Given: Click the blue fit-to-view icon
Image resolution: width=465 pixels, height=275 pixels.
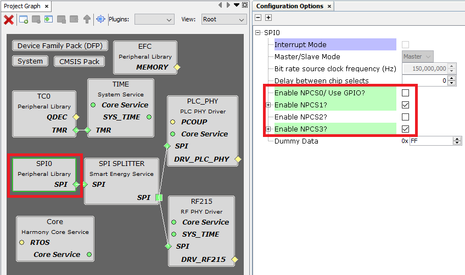Looking at the screenshot, I should [x=100, y=20].
